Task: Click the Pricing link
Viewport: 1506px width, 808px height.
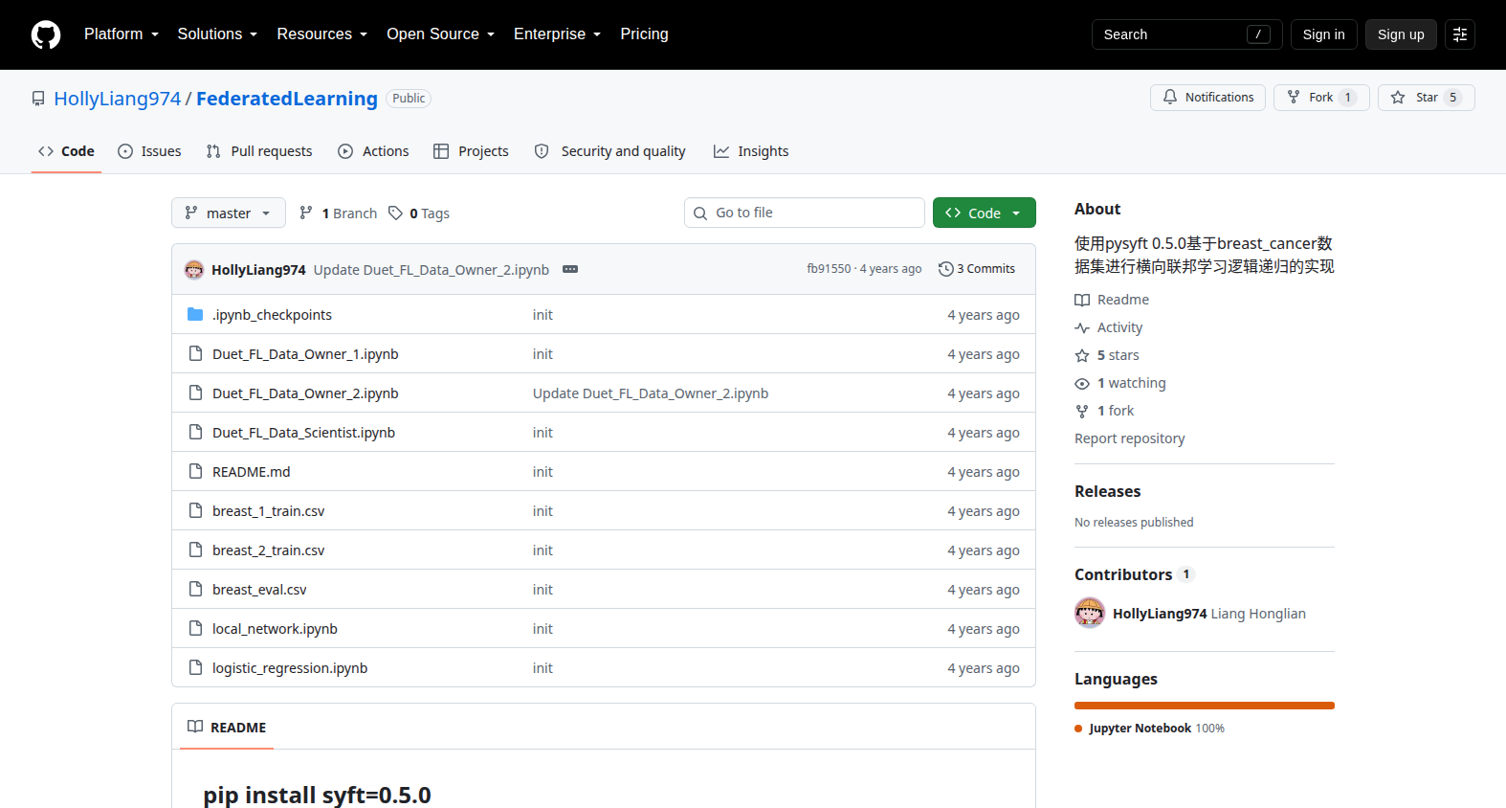Action: coord(645,34)
